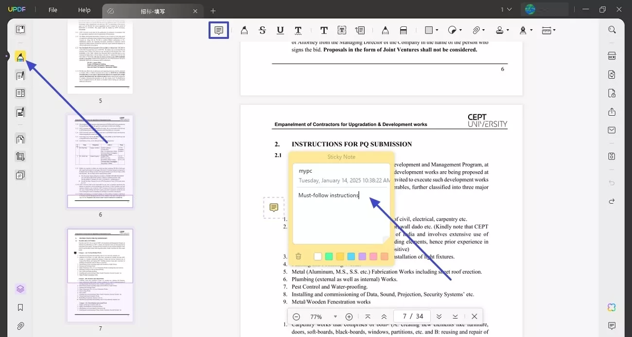Set sticky note color to purple
The width and height of the screenshot is (632, 337).
click(362, 256)
